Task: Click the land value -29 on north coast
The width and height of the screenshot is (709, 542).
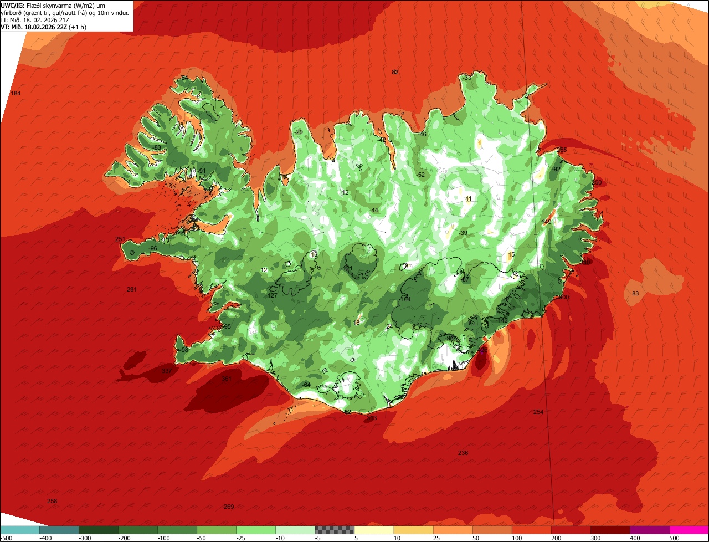Action: click(x=299, y=132)
